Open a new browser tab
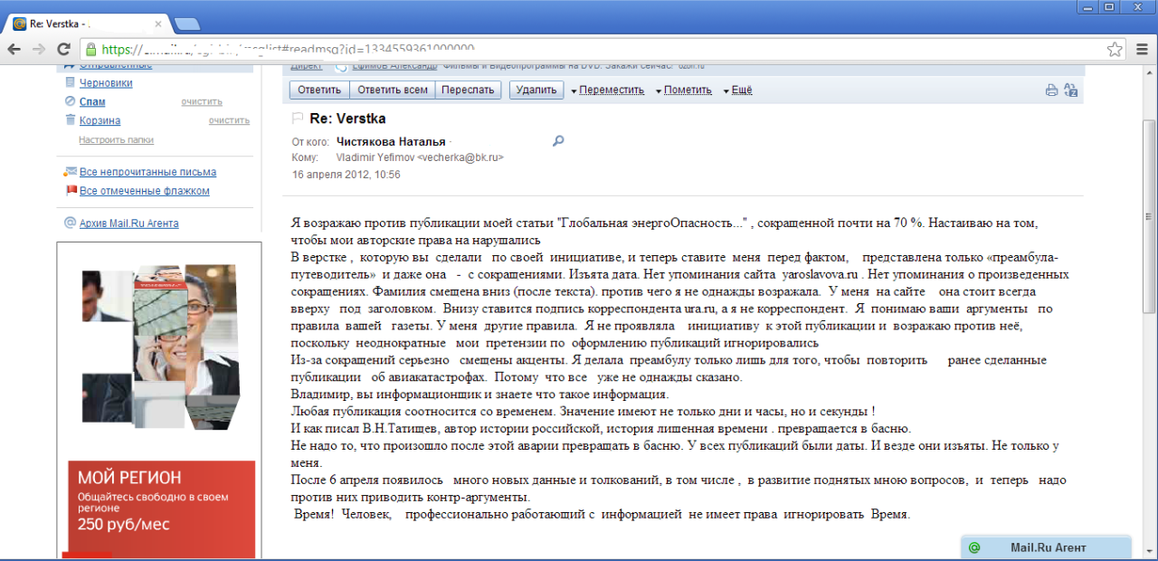 [187, 24]
